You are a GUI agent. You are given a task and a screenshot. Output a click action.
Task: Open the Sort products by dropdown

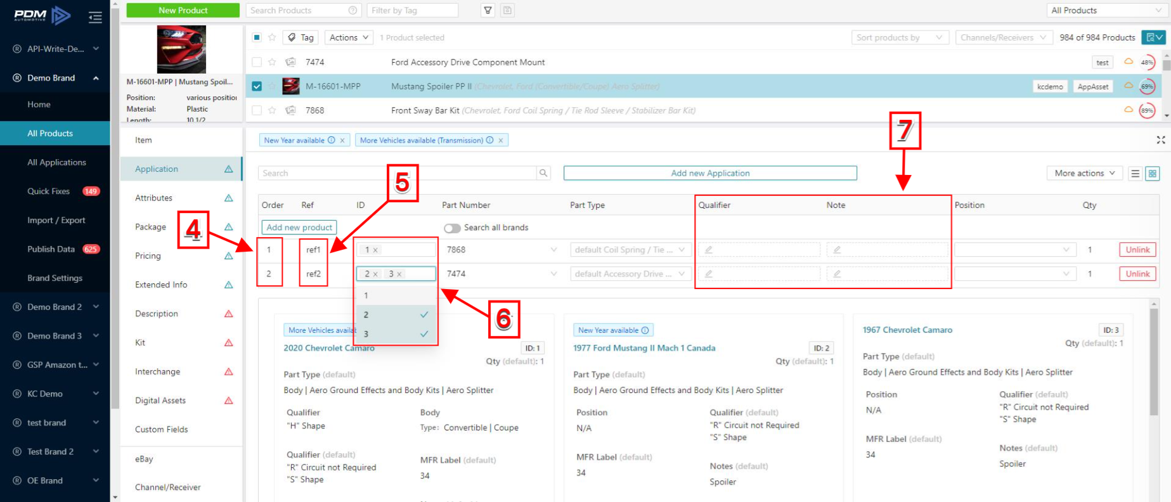[900, 37]
